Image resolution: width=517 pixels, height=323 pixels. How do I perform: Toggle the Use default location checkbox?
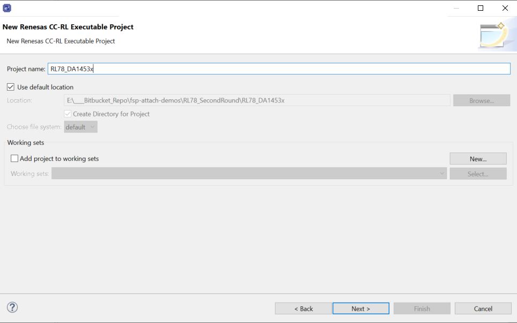11,87
